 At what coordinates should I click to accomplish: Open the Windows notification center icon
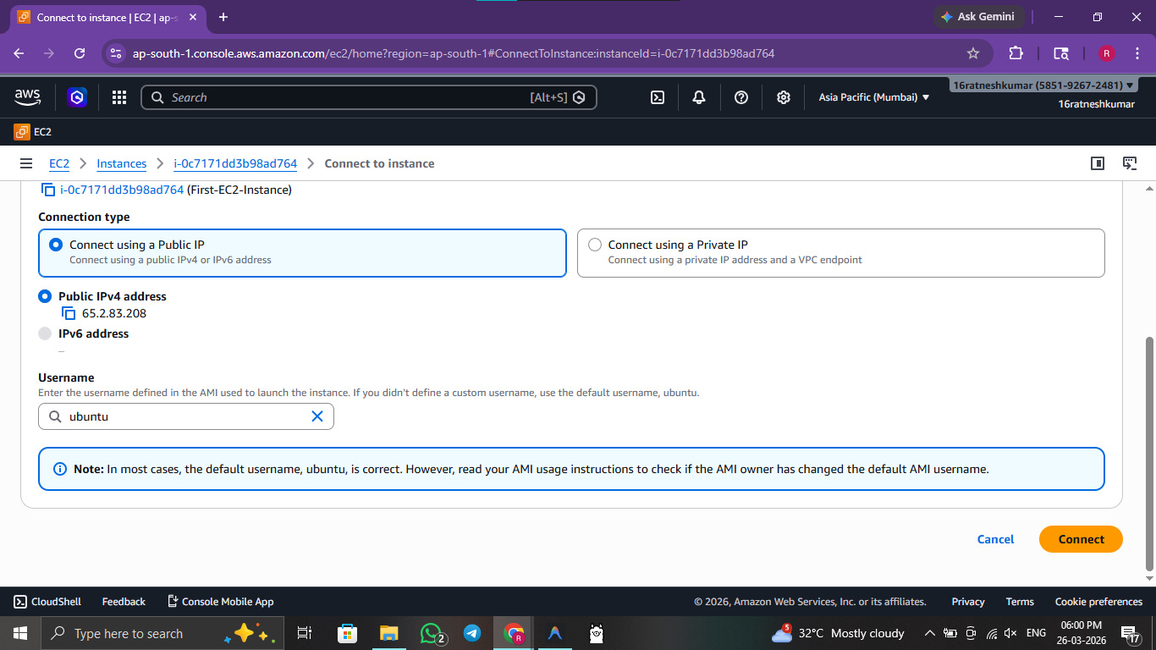[x=1131, y=633]
